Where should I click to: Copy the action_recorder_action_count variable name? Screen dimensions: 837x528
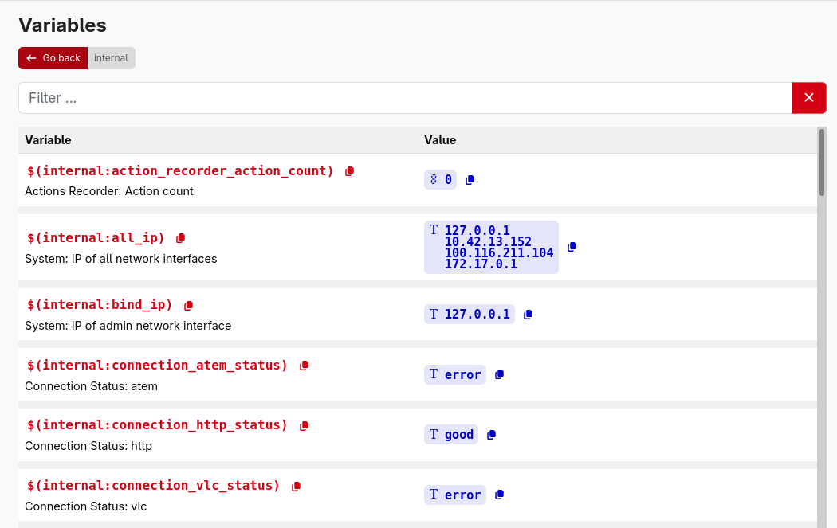[348, 170]
